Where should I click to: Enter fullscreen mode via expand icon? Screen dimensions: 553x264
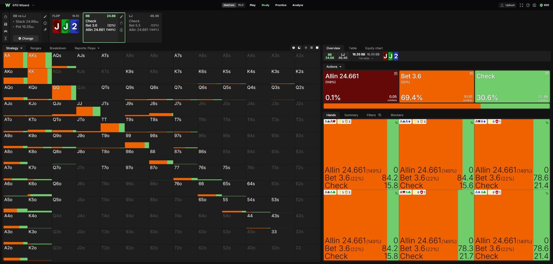point(521,5)
